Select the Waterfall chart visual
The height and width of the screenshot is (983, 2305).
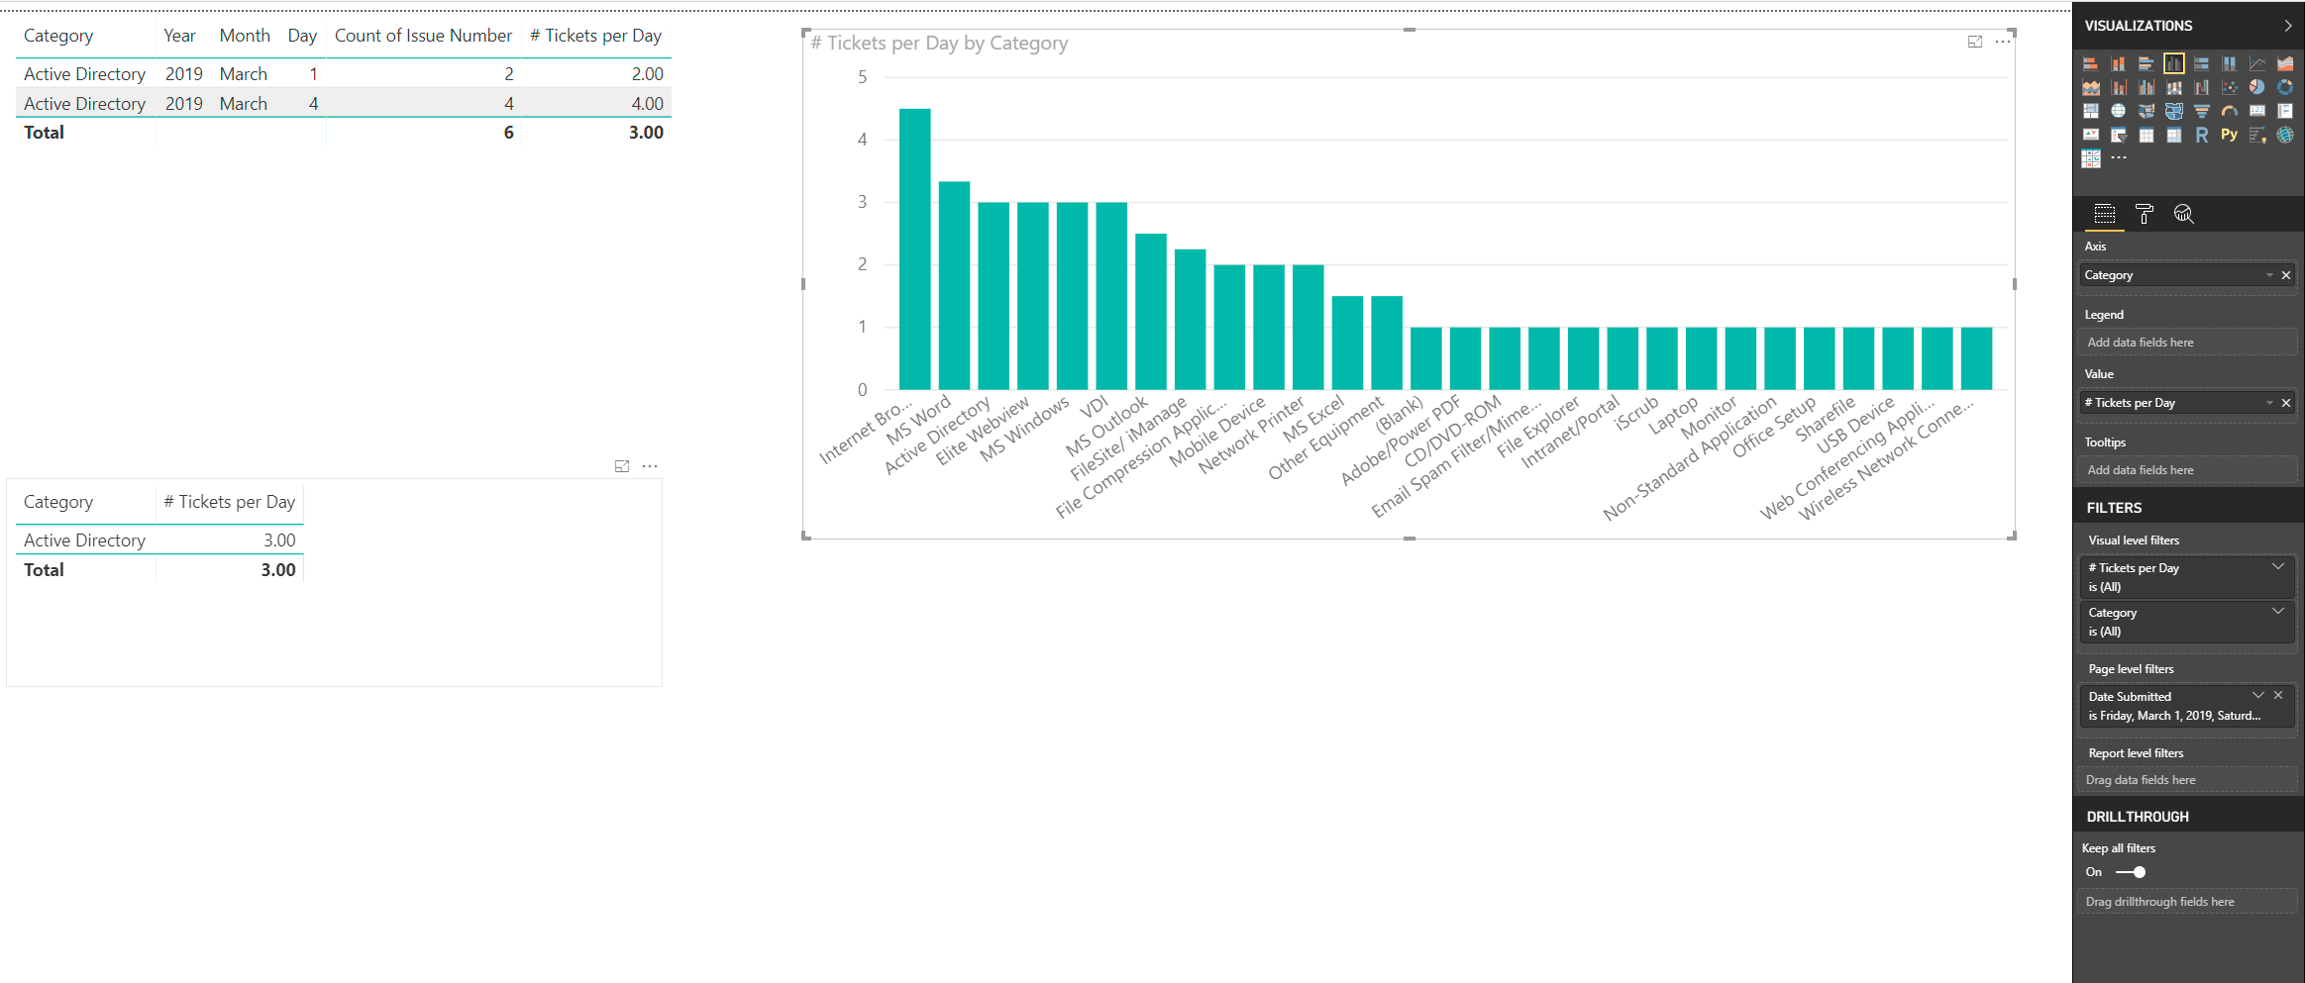(2202, 87)
